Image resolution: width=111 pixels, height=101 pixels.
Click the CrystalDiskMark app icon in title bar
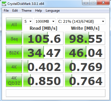click(x=4, y=4)
